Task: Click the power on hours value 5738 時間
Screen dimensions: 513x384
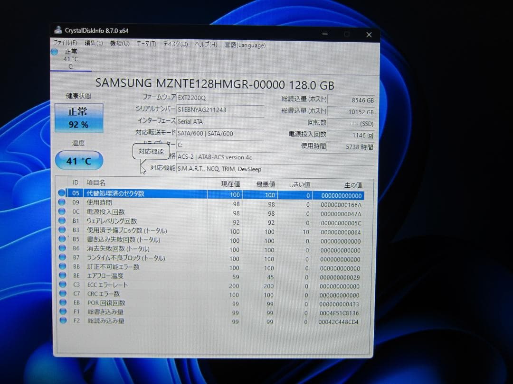Action: tap(351, 147)
